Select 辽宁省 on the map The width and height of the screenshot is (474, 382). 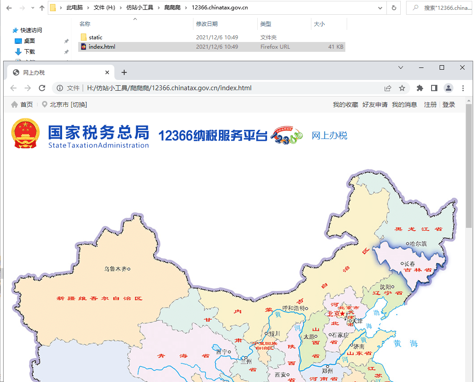coord(387,293)
